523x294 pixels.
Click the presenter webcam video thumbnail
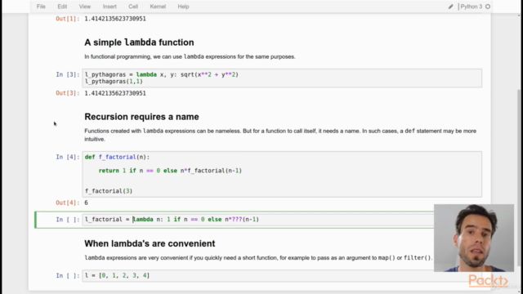tap(474, 238)
